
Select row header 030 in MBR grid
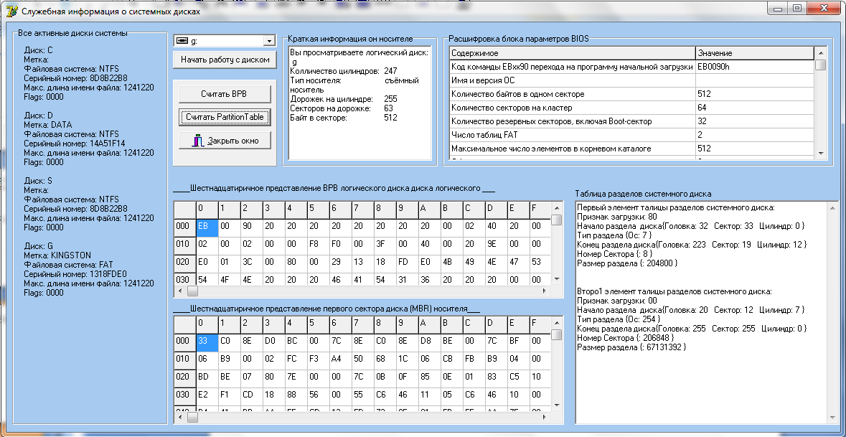[x=184, y=395]
